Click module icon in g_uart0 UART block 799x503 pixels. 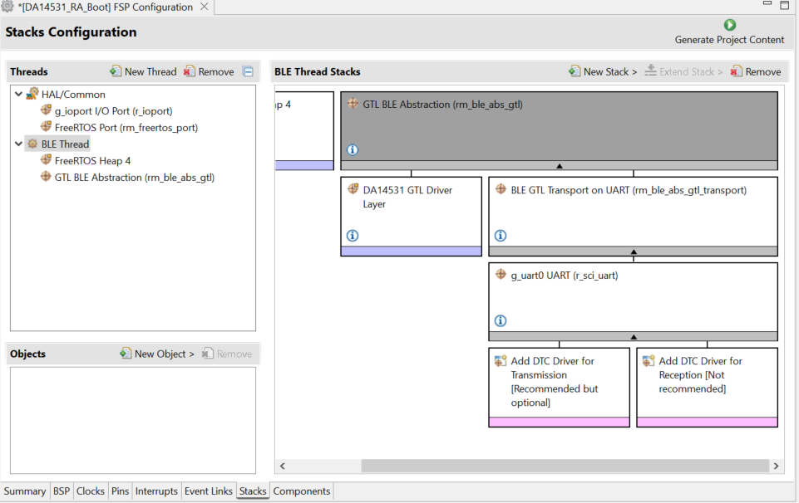501,274
